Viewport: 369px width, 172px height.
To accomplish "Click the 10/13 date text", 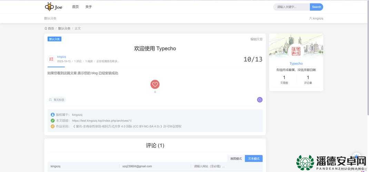I will click(253, 60).
